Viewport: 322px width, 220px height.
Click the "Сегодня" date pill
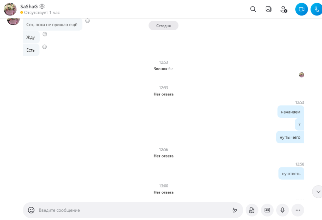tap(163, 25)
